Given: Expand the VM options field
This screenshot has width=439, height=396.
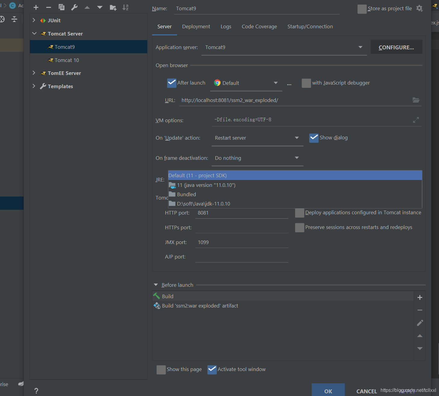Looking at the screenshot, I should coord(416,120).
